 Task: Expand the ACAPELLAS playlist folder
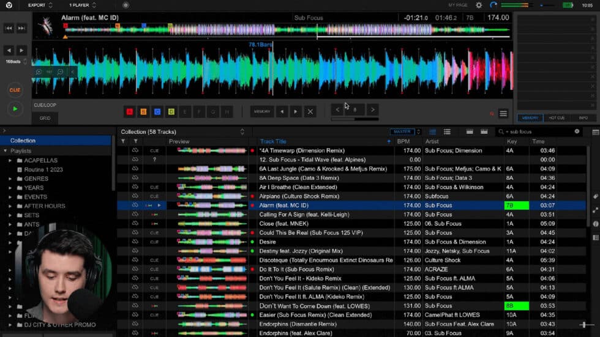click(x=10, y=160)
